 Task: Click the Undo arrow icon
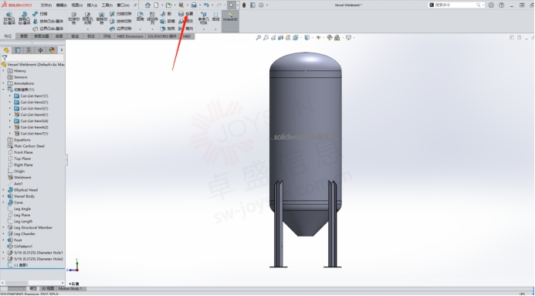(206, 5)
